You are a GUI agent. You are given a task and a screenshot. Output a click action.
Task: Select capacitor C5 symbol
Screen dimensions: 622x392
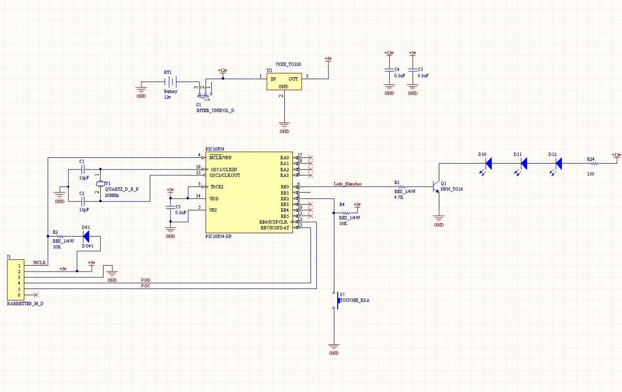[412, 70]
